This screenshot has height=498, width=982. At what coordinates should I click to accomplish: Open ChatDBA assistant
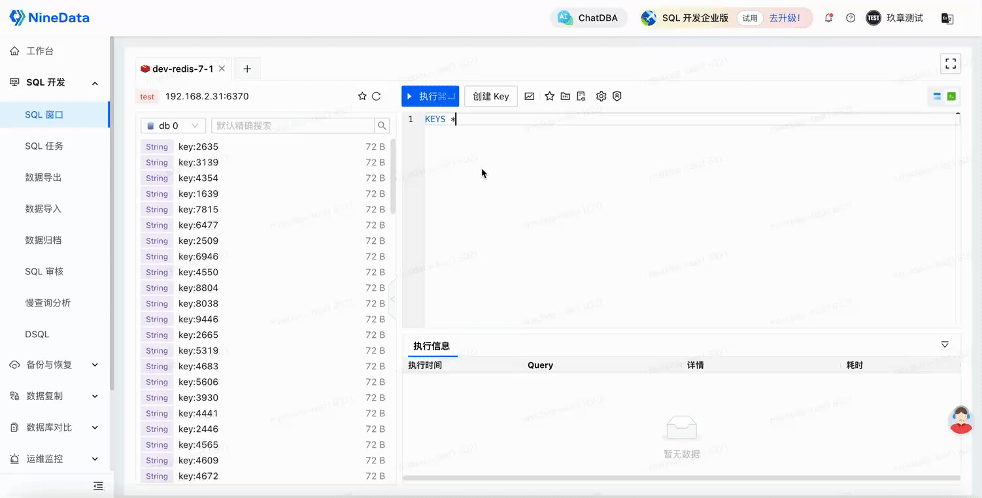pyautogui.click(x=588, y=18)
